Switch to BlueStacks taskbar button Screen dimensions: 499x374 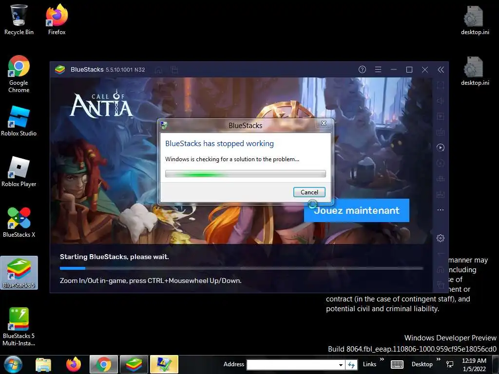pos(134,364)
